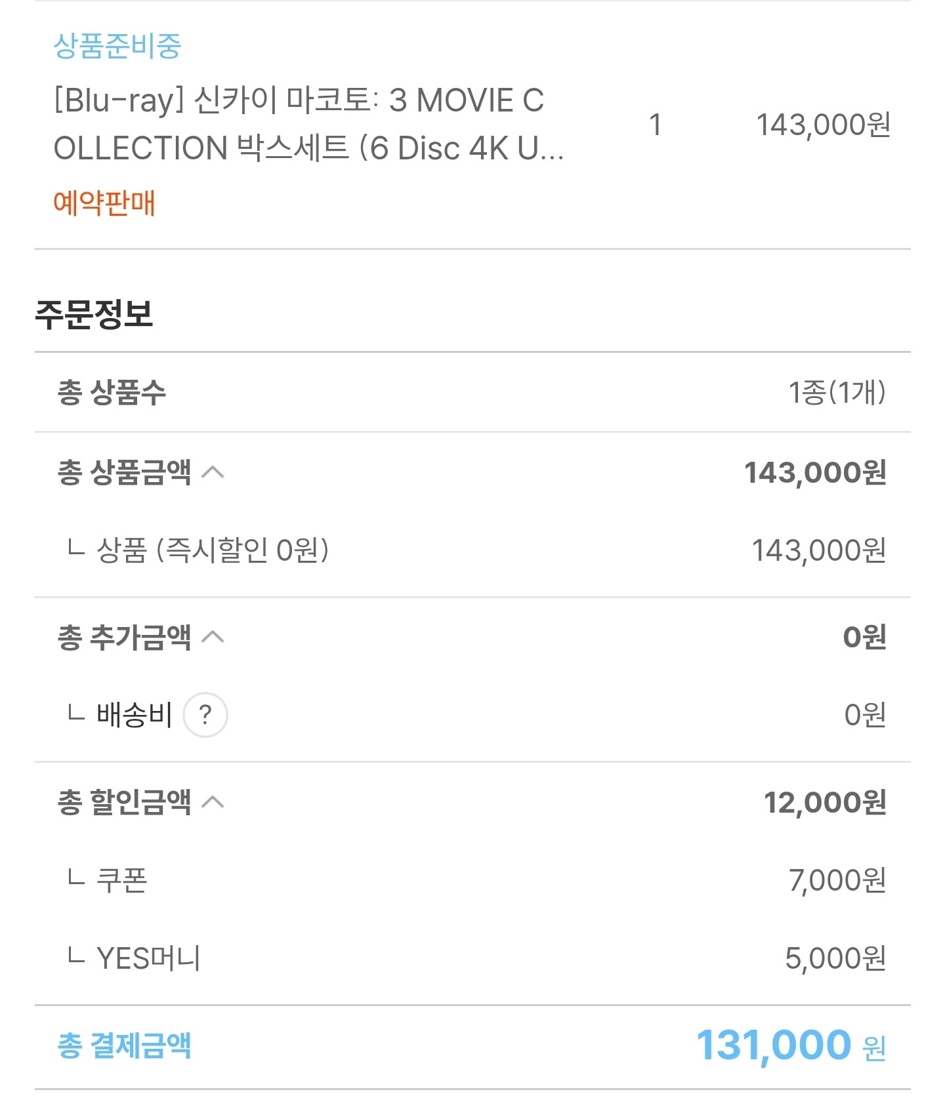Tap the 배송비 label text
Image resolution: width=945 pixels, height=1096 pixels.
click(134, 714)
